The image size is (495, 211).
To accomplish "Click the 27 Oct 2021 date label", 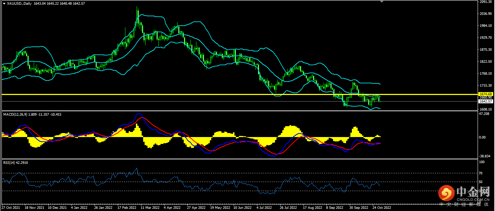I will (11, 208).
